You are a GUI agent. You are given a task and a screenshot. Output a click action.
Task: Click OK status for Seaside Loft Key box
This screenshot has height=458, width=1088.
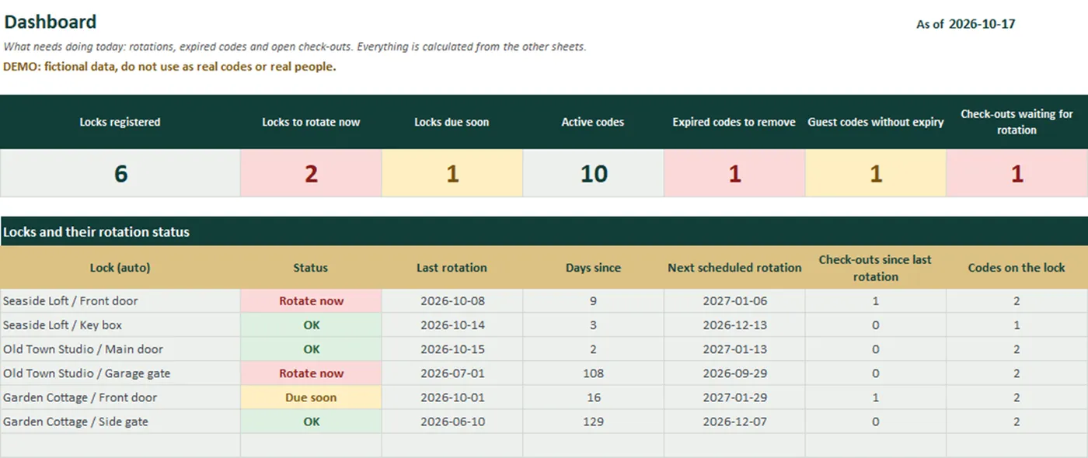[x=311, y=325]
